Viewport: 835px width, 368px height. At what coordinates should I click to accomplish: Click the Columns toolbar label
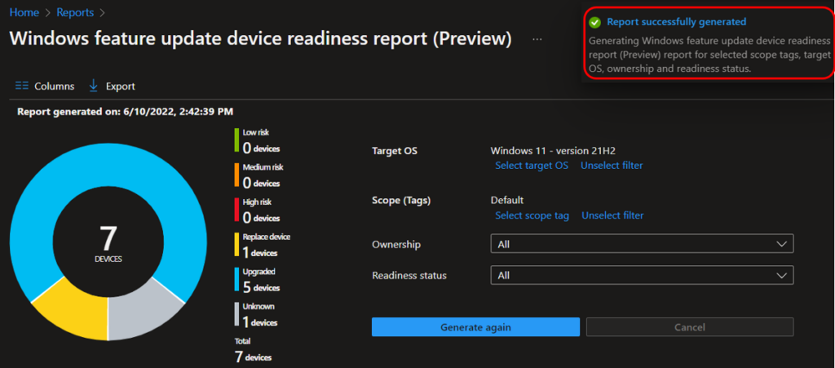[x=55, y=86]
